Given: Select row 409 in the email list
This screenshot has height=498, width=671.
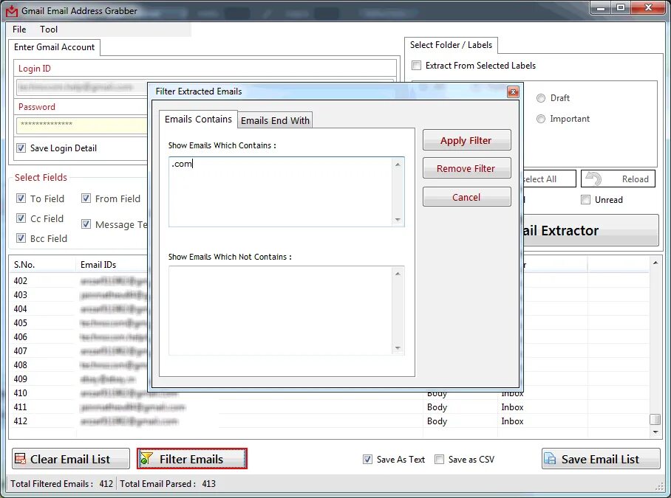Looking at the screenshot, I should coord(79,378).
